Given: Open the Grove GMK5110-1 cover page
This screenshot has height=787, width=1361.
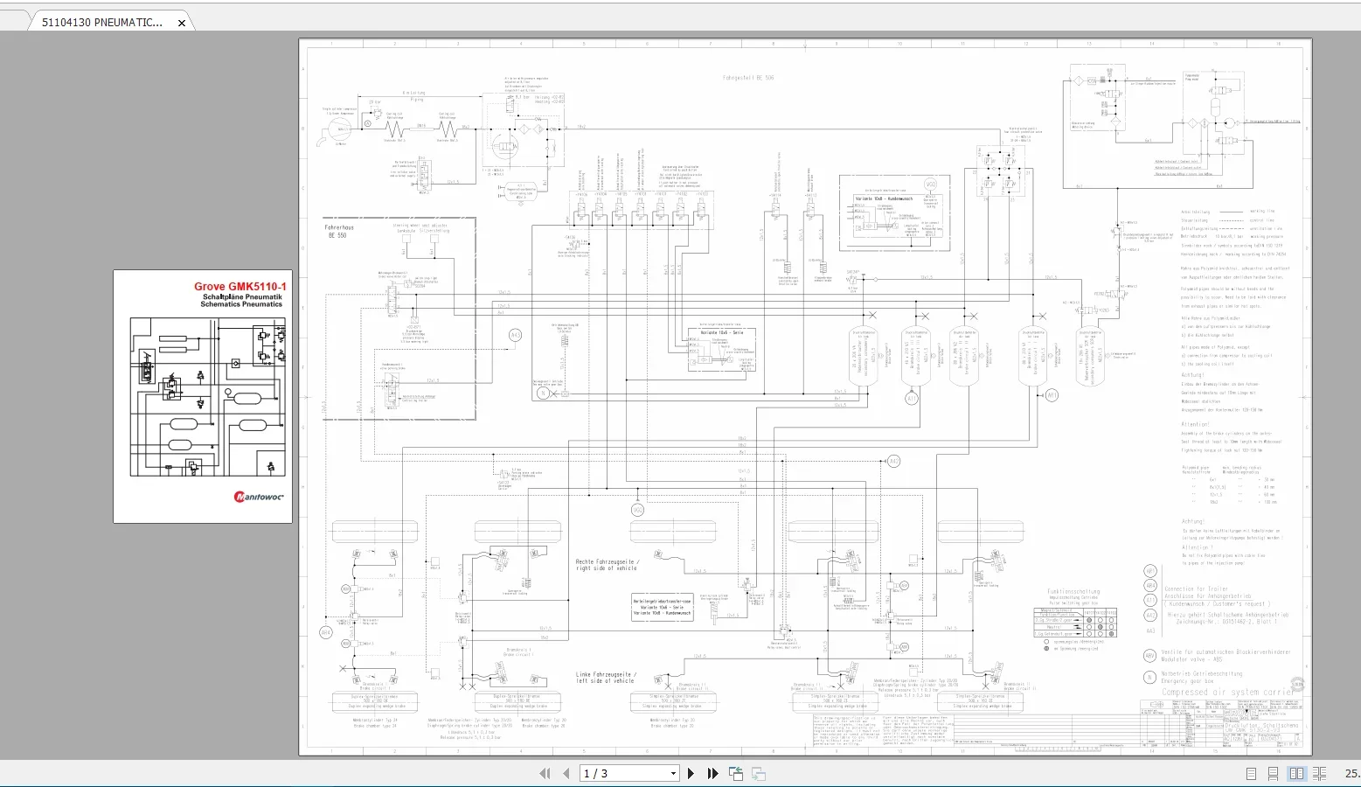Looking at the screenshot, I should [x=203, y=396].
